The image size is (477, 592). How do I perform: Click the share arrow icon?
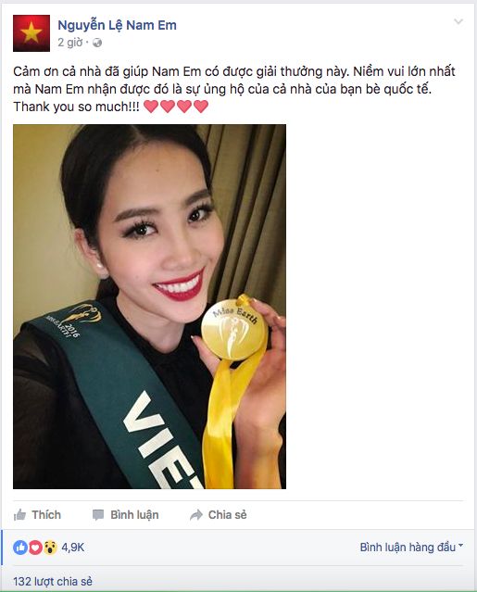[x=195, y=514]
